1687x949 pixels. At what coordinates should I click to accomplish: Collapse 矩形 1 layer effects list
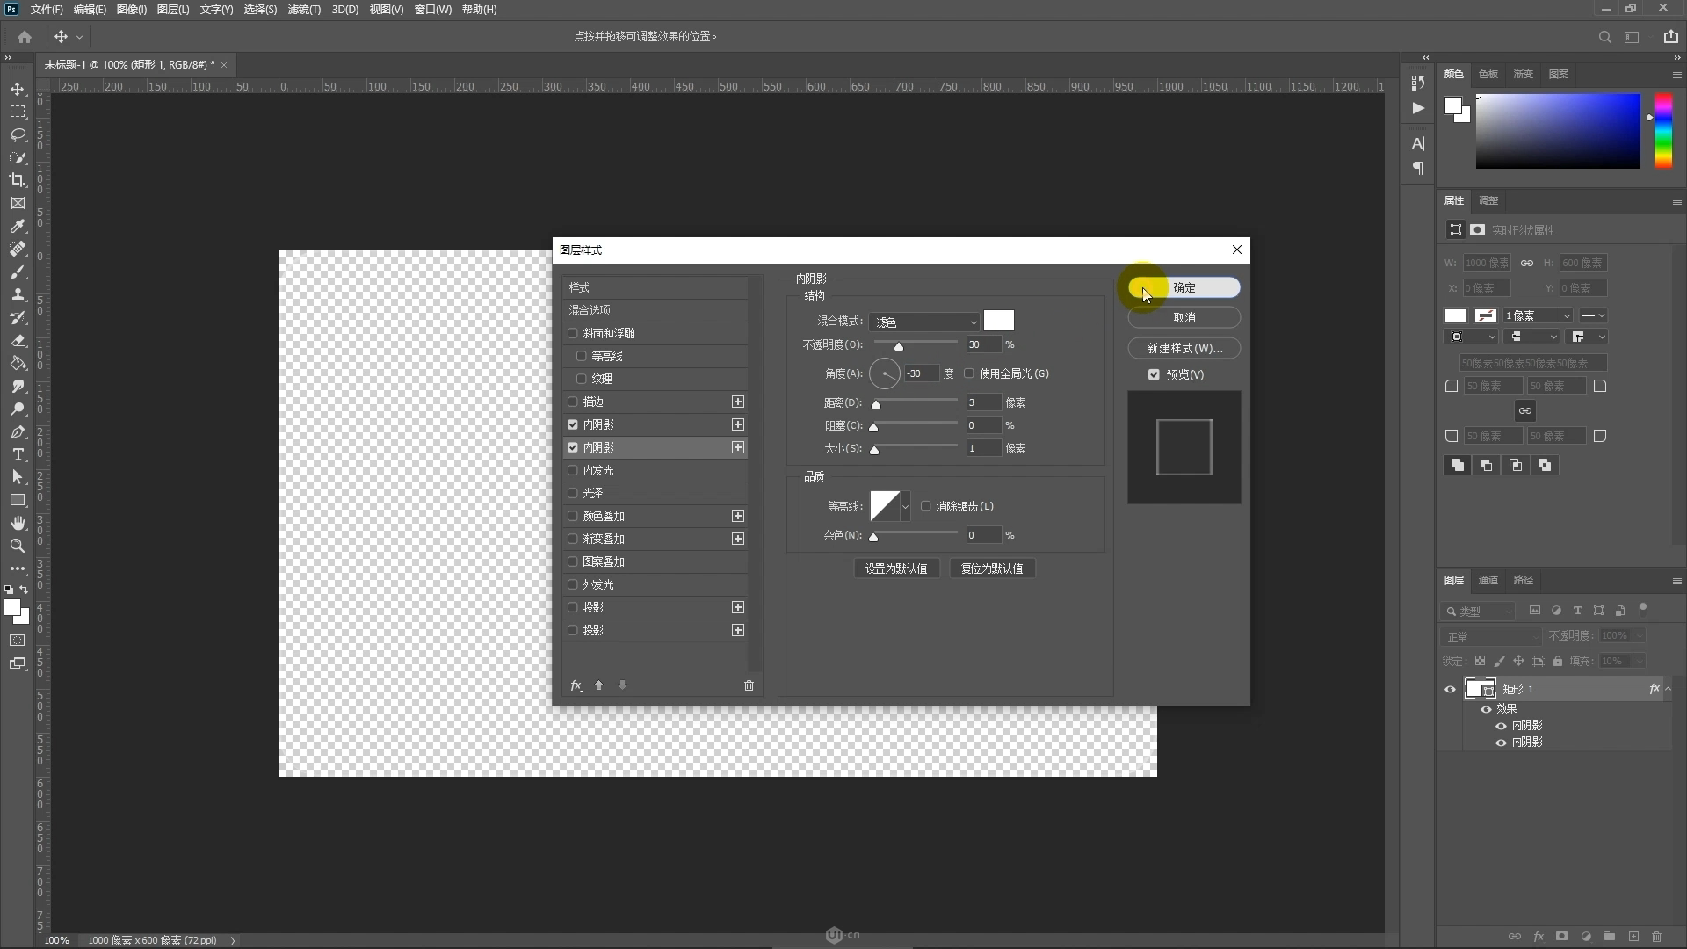(1669, 689)
